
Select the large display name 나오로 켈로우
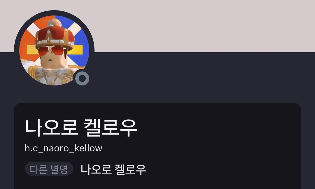[81, 128]
